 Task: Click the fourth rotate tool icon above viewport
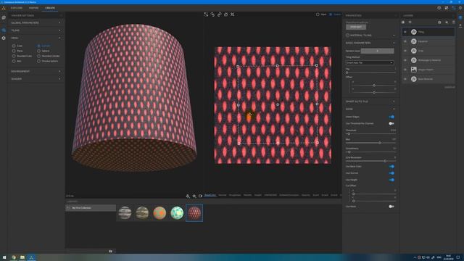(225, 14)
